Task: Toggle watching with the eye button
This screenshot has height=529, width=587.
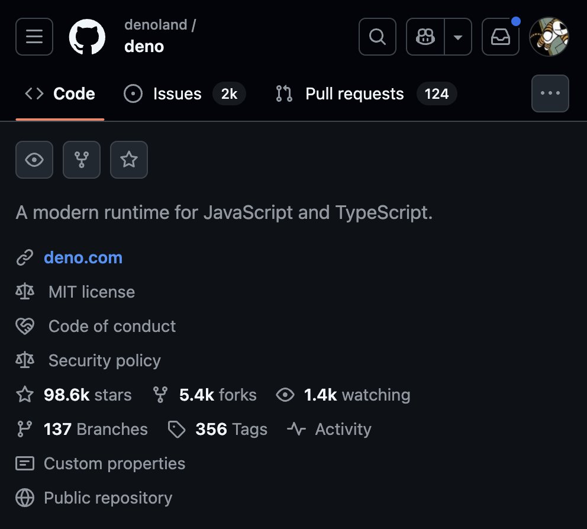Action: pyautogui.click(x=34, y=160)
